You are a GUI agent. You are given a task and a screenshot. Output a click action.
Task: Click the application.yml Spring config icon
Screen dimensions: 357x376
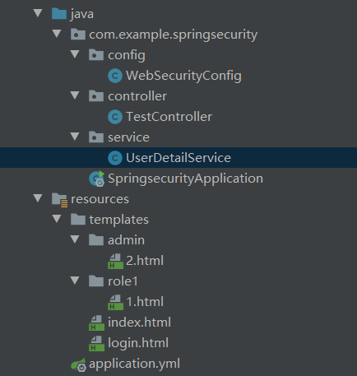pyautogui.click(x=78, y=364)
